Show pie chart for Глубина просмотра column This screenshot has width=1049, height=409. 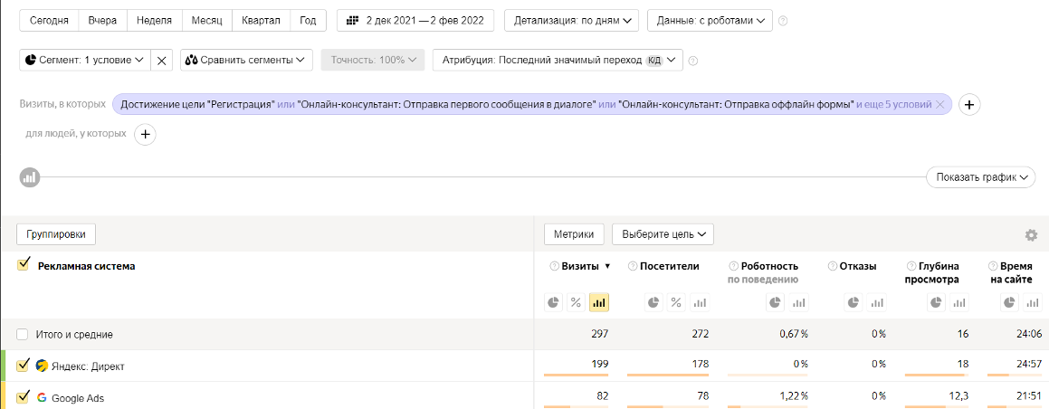pos(936,303)
